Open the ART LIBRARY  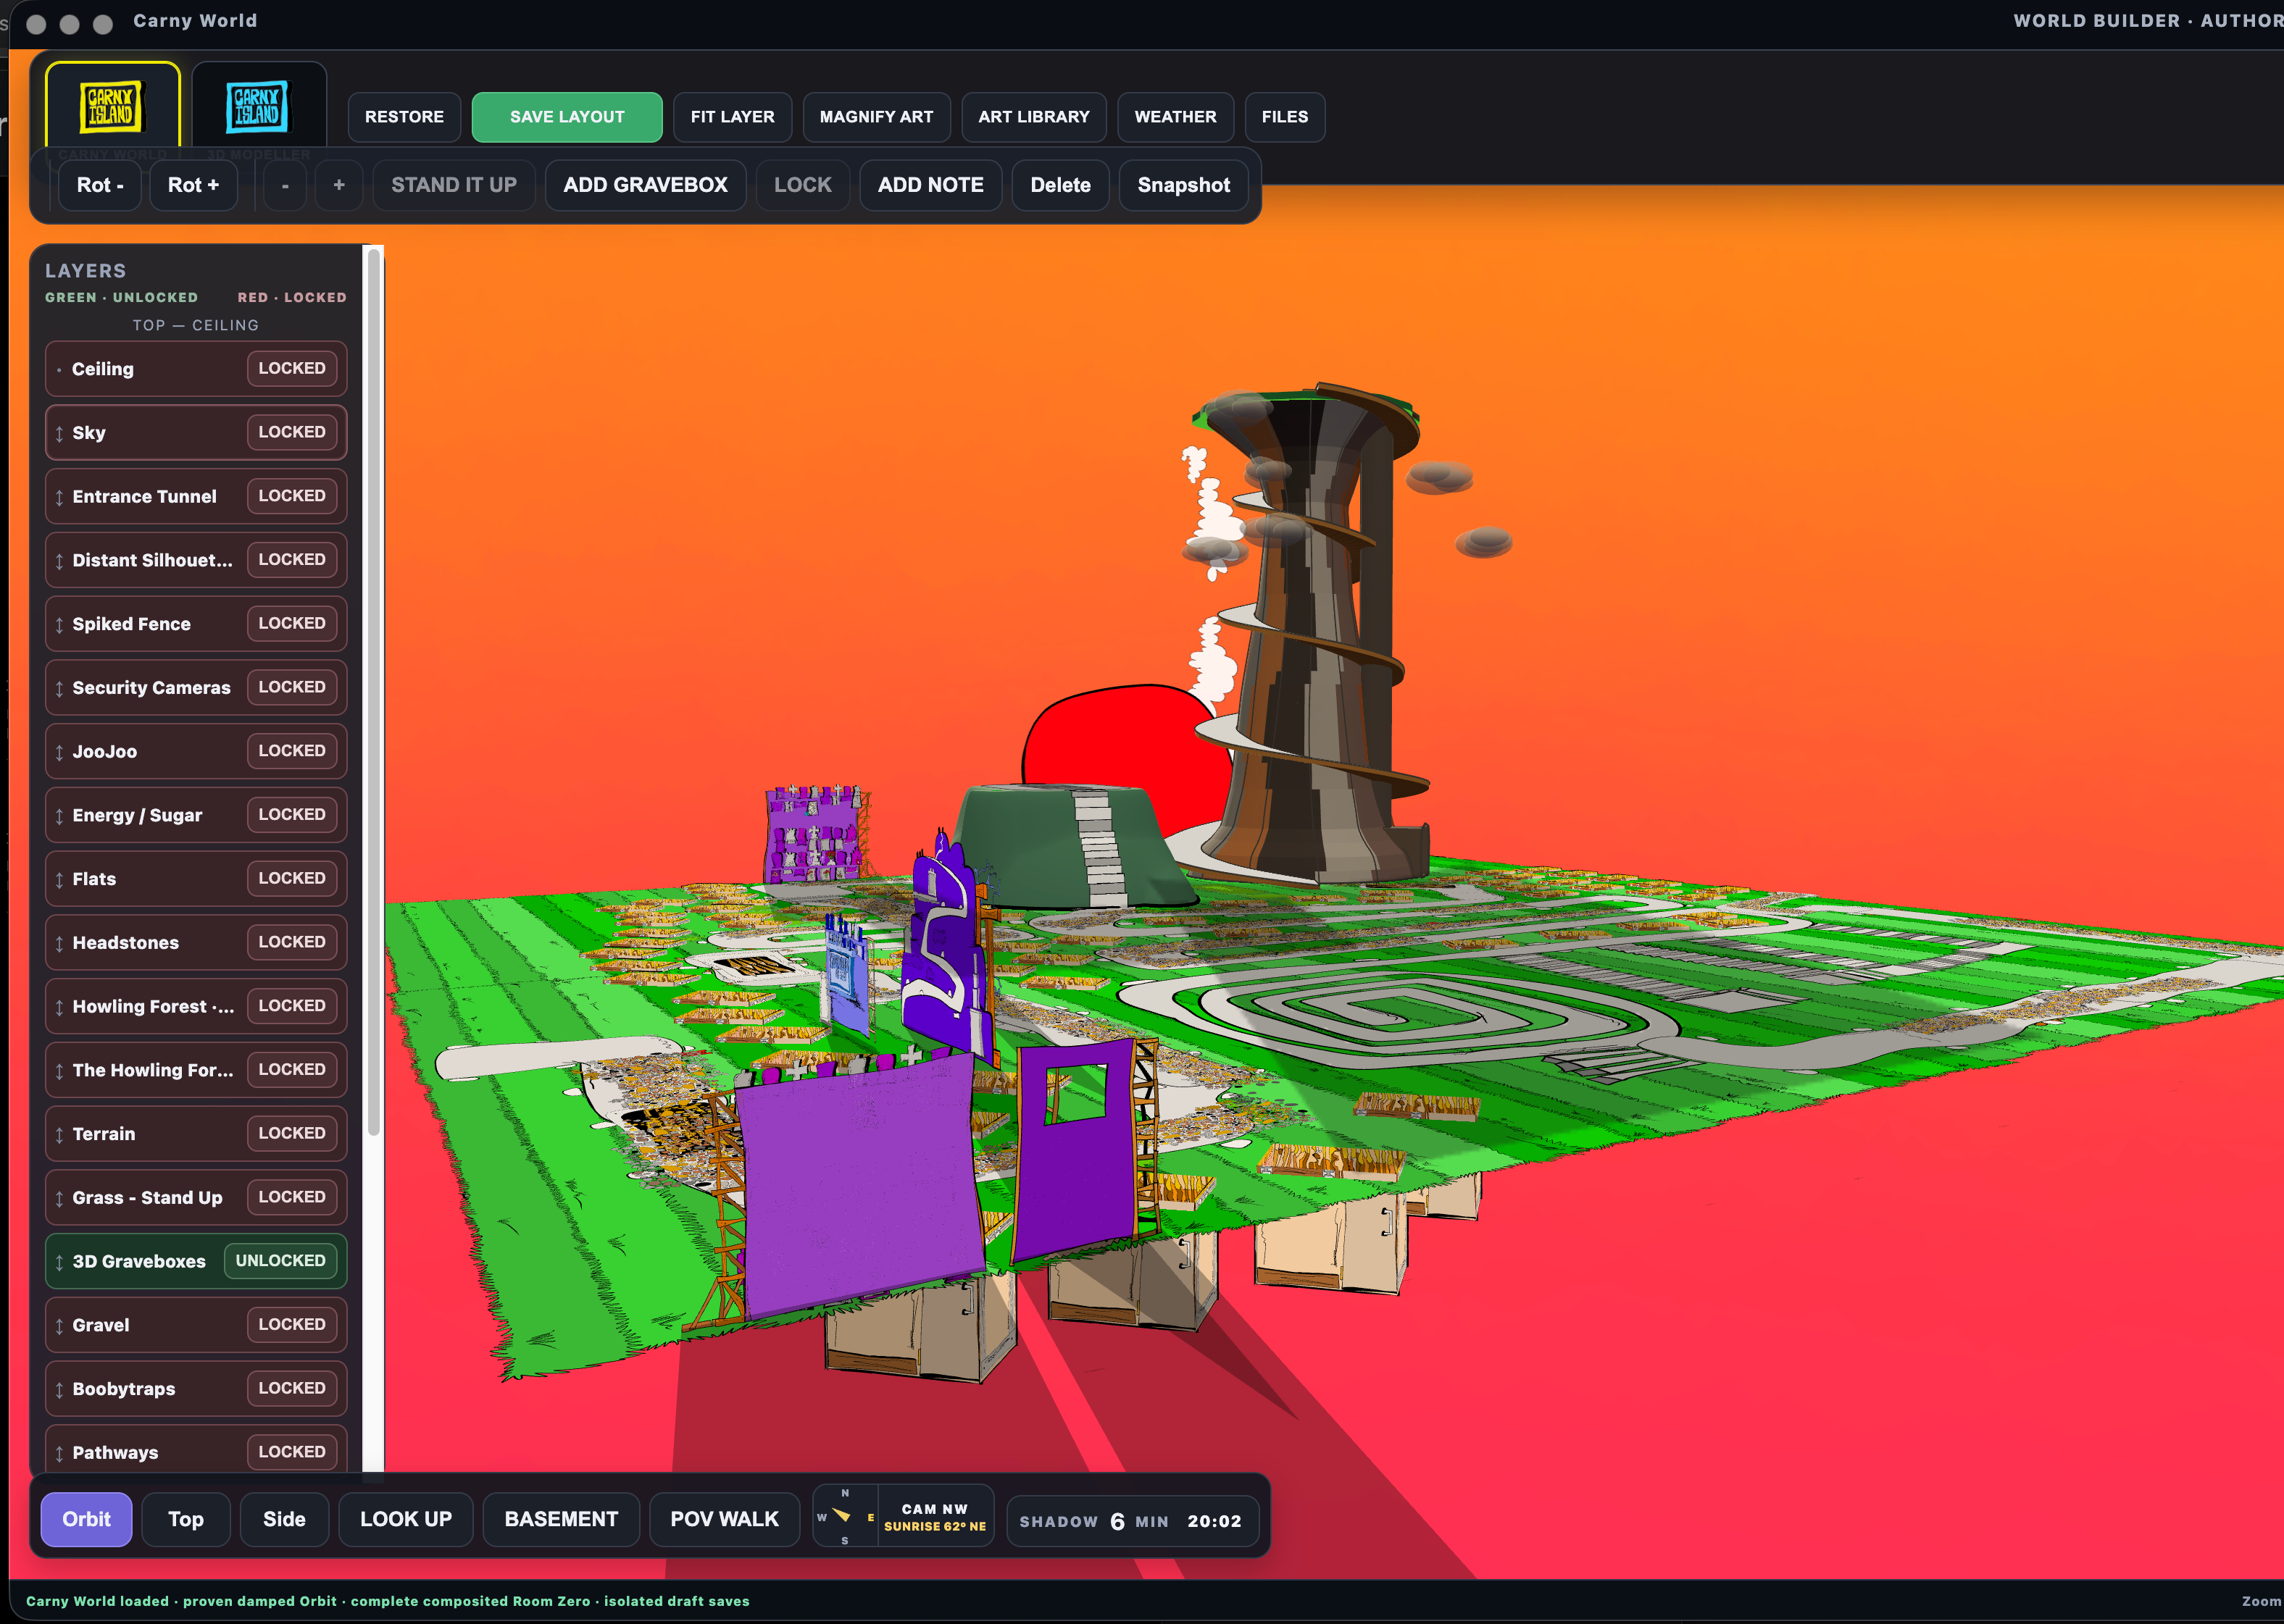point(1033,117)
